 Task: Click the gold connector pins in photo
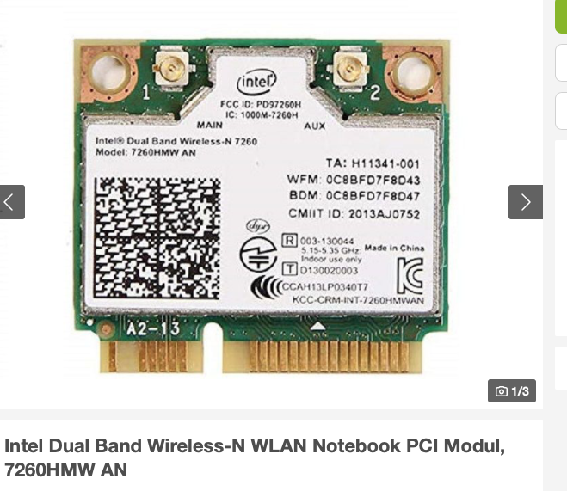pos(261,357)
